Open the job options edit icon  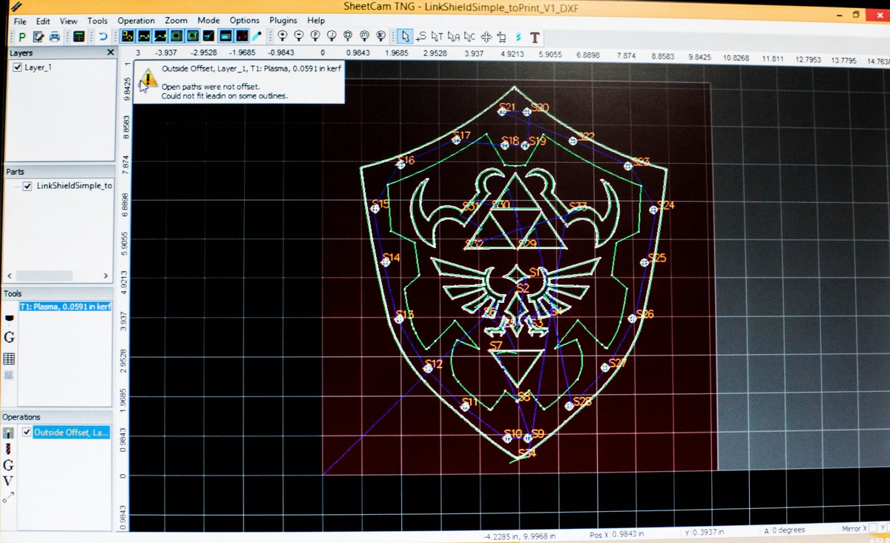38,36
